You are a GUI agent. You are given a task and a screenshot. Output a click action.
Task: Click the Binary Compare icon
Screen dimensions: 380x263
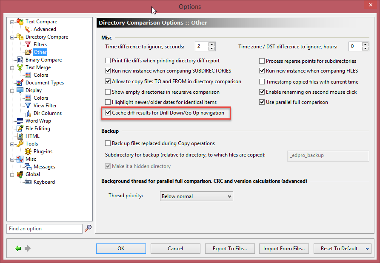[x=20, y=60]
